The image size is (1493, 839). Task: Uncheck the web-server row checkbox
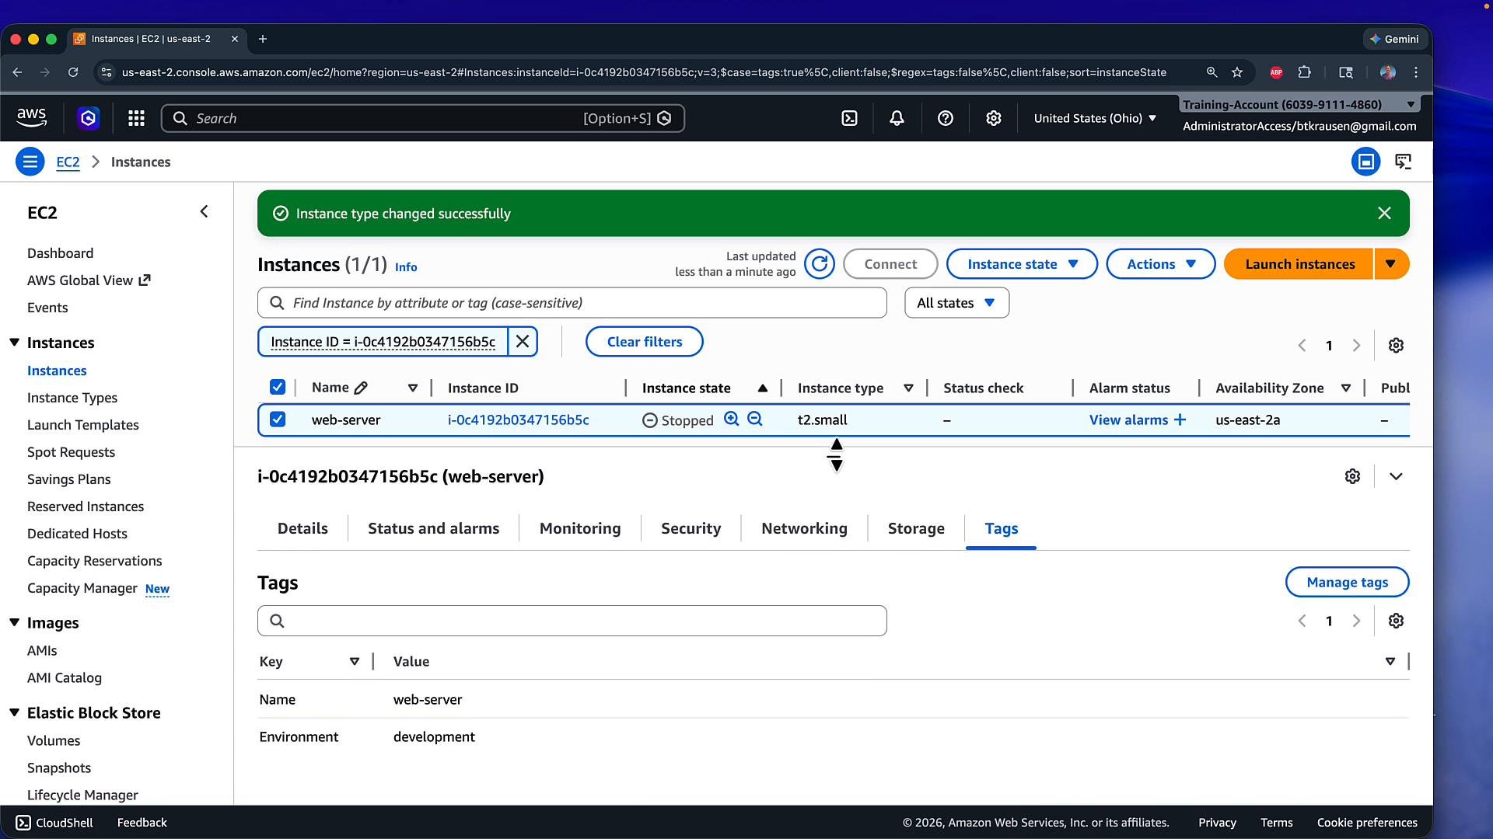point(278,419)
